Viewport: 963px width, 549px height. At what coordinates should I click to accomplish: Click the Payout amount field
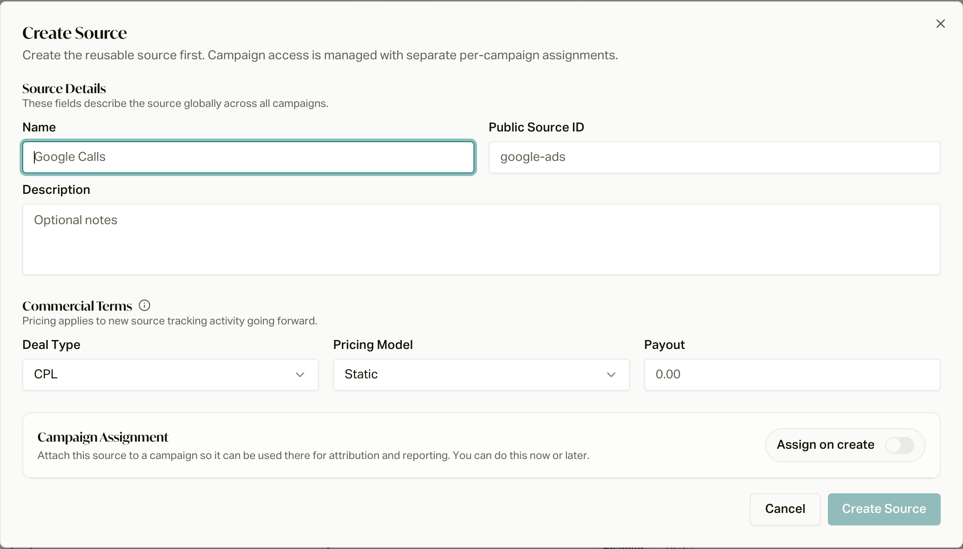pyautogui.click(x=792, y=375)
